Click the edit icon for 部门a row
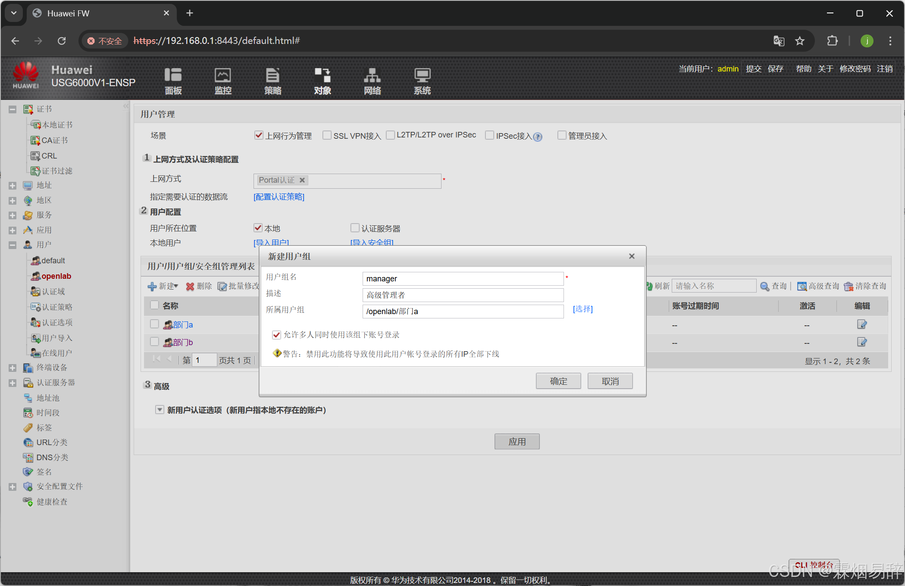The height and width of the screenshot is (586, 905). click(x=861, y=324)
